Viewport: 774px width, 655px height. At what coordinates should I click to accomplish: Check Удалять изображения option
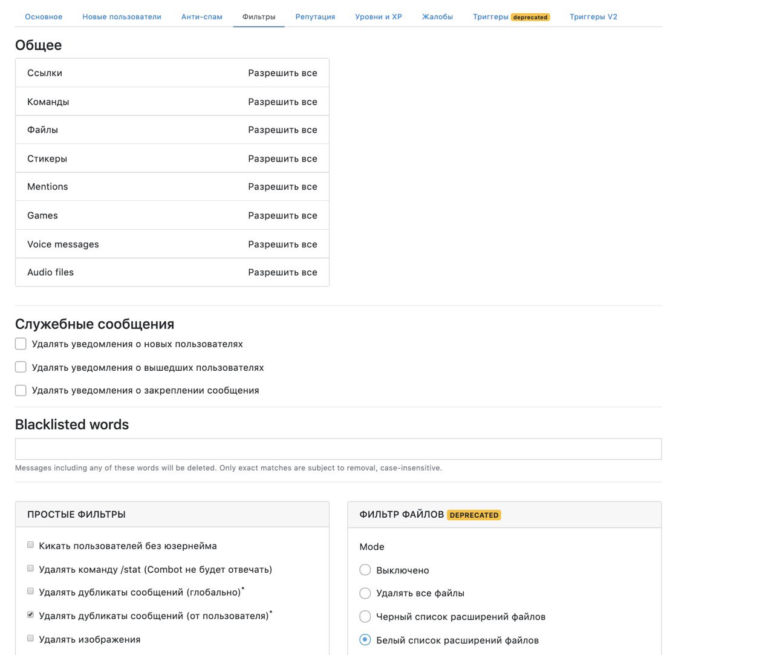30,639
